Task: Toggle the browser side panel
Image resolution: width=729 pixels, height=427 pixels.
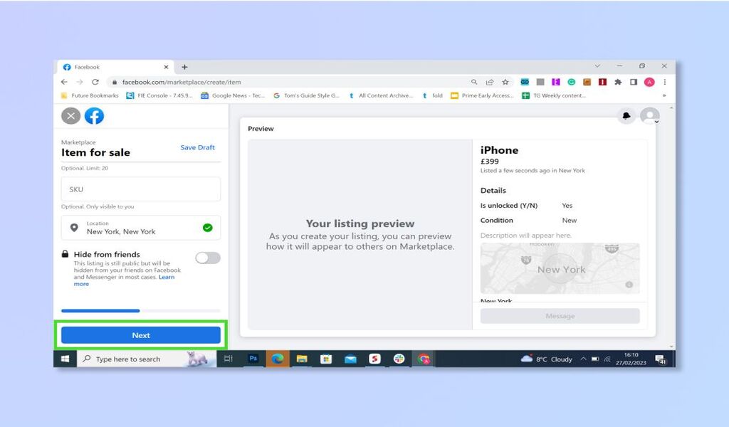Action: pyautogui.click(x=634, y=82)
